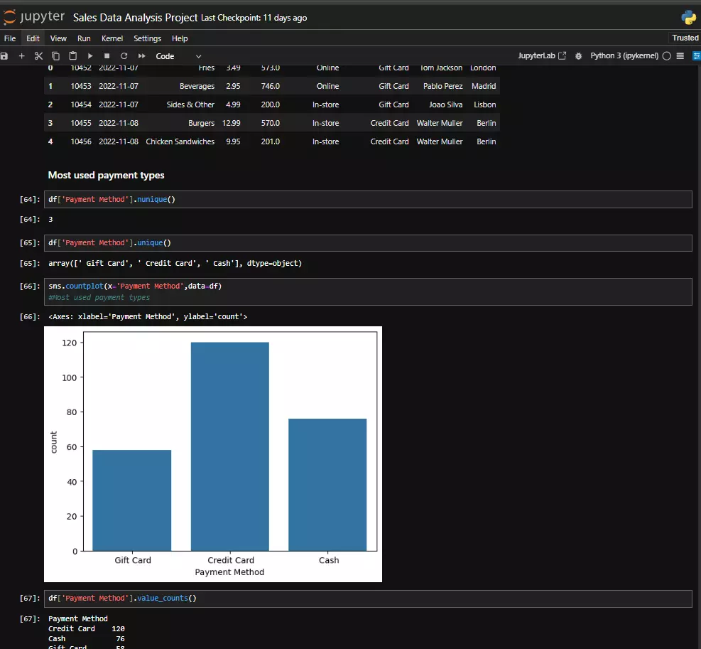Cut the selected cell with scissors icon
701x649 pixels.
pyautogui.click(x=39, y=56)
